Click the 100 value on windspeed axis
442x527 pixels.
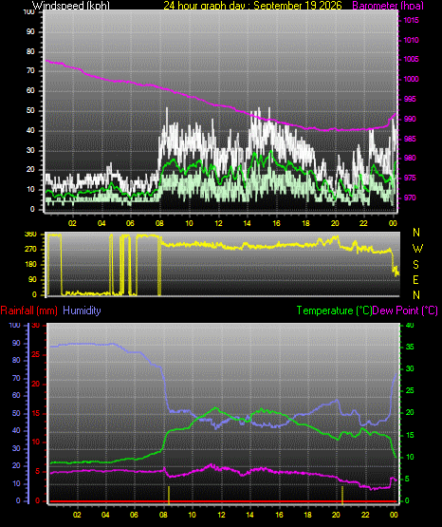point(28,11)
